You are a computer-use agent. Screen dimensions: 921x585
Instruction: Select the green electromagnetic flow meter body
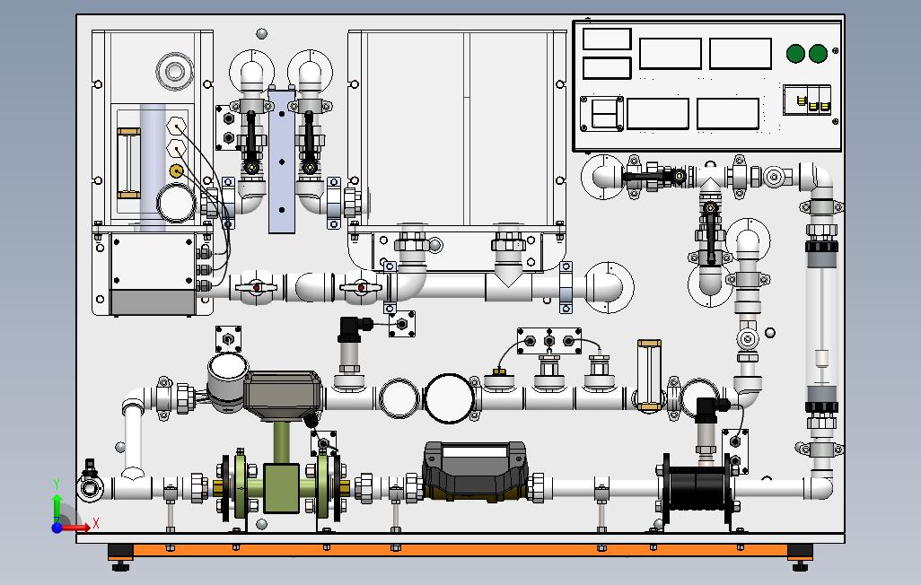[x=281, y=487]
